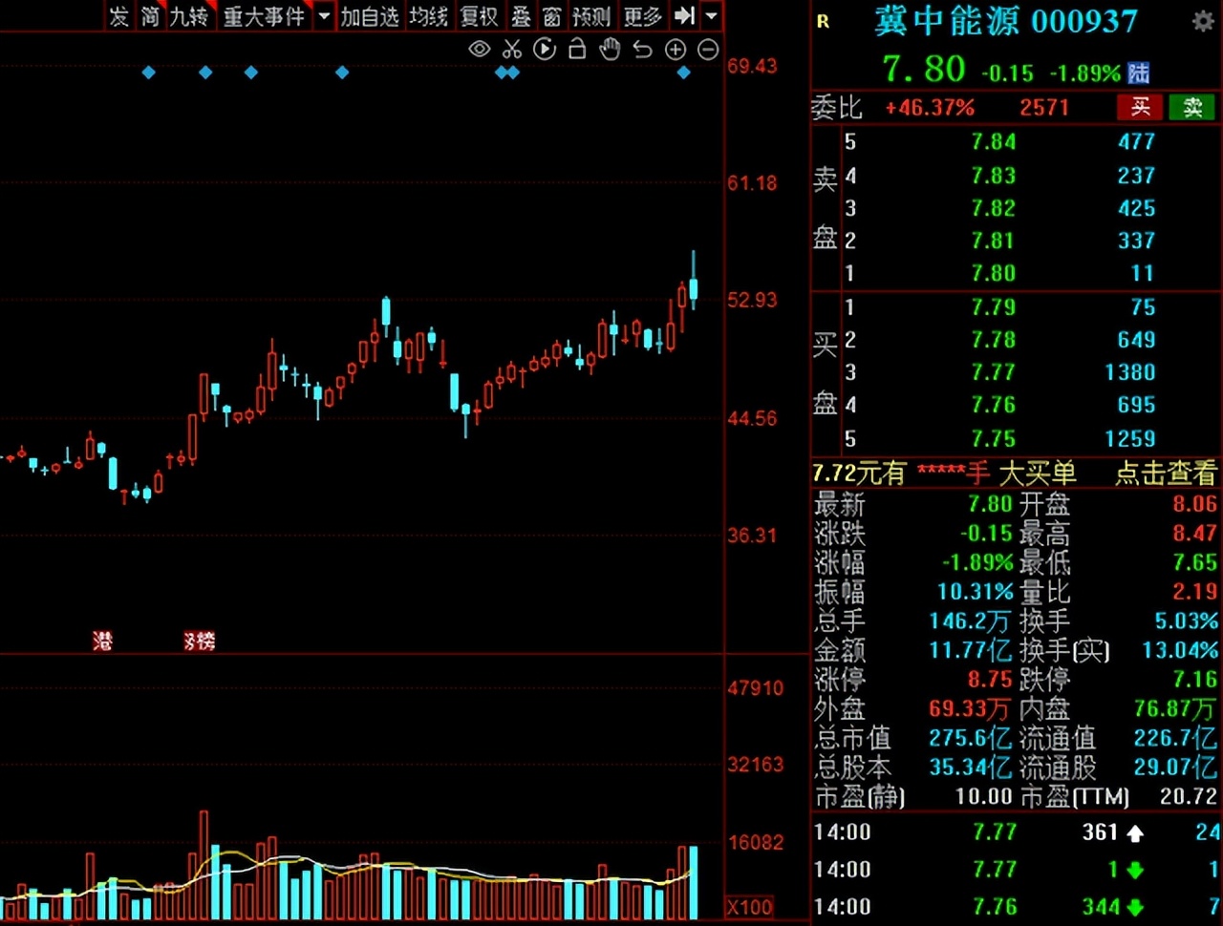Open 重大事件 major events
This screenshot has width=1223, height=926.
pos(264,16)
